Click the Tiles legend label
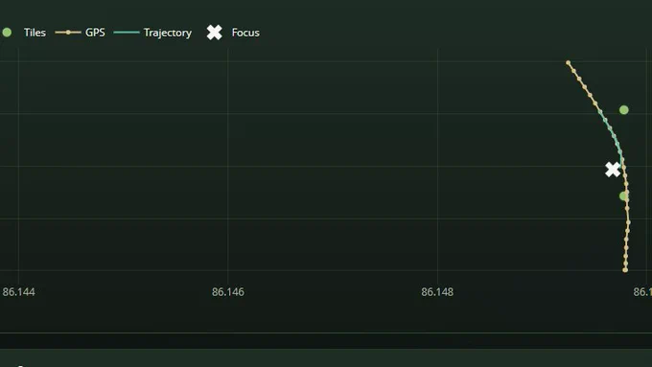652x367 pixels. pos(35,33)
